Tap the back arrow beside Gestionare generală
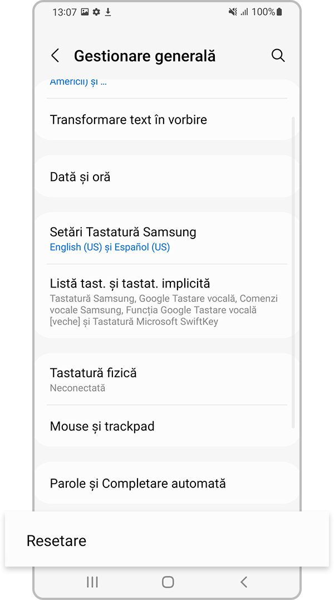 point(55,55)
